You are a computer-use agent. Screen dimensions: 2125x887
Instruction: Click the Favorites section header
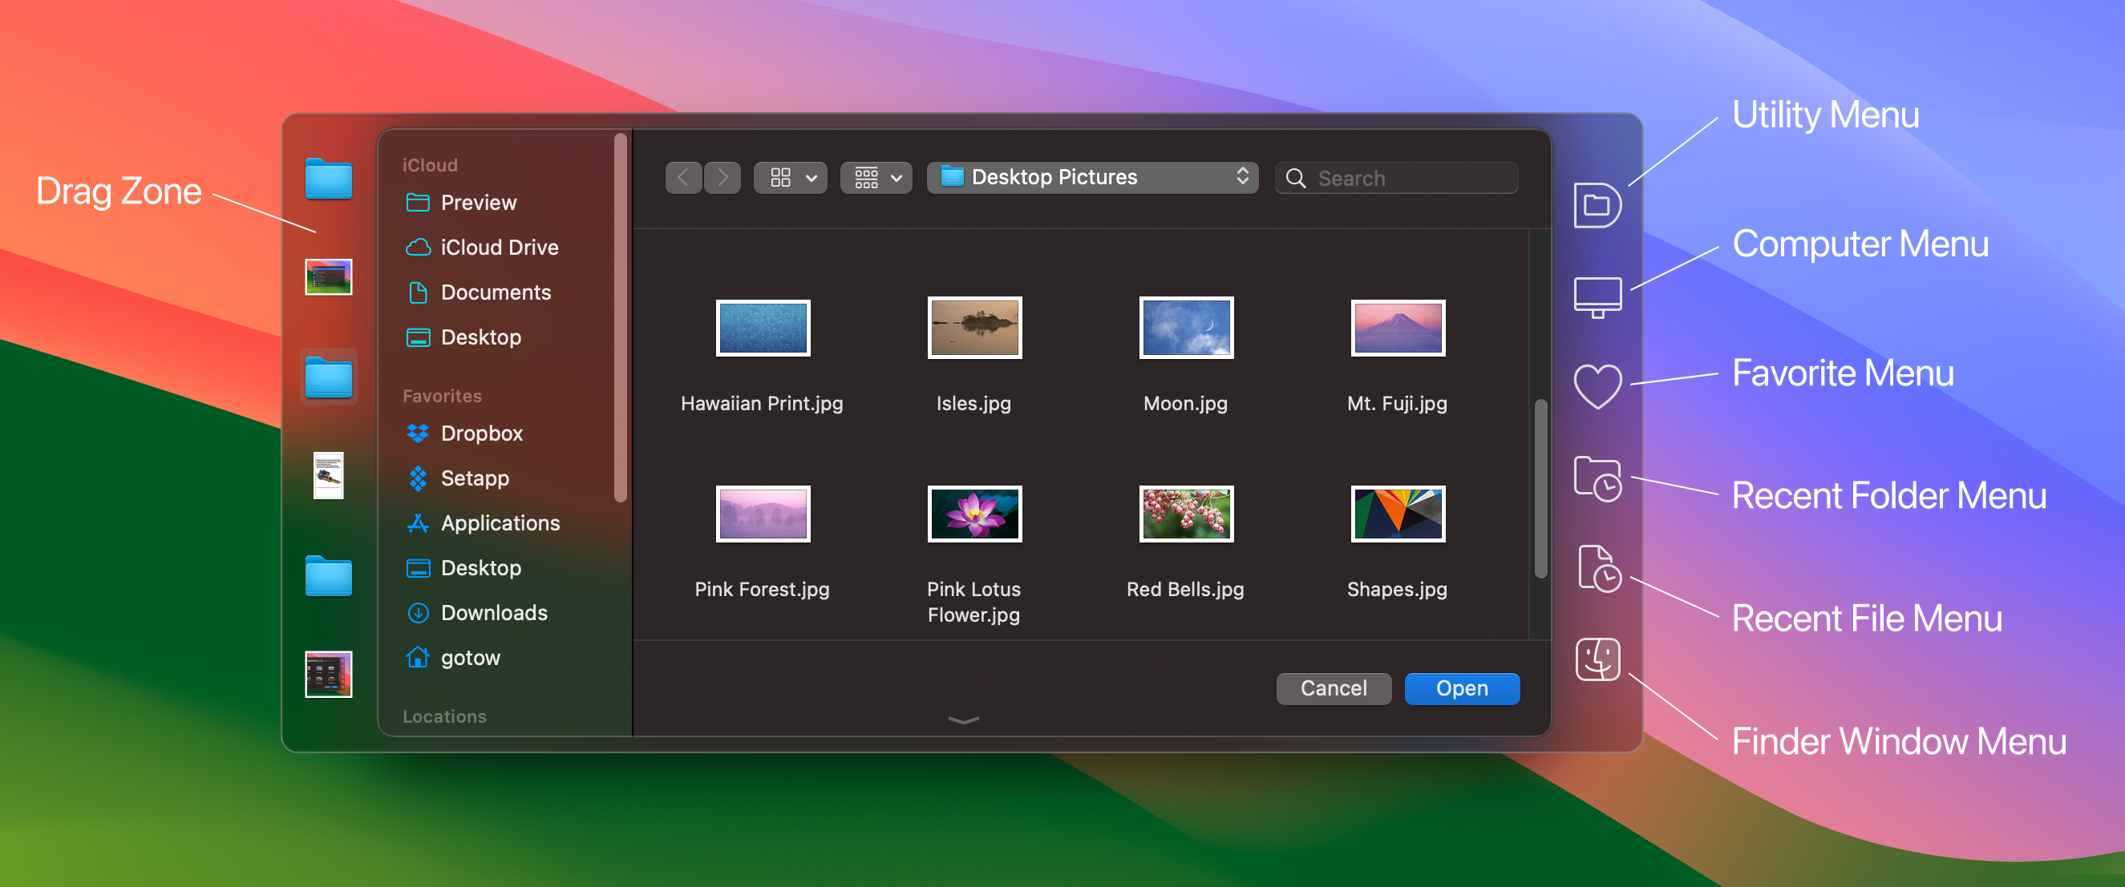[442, 396]
